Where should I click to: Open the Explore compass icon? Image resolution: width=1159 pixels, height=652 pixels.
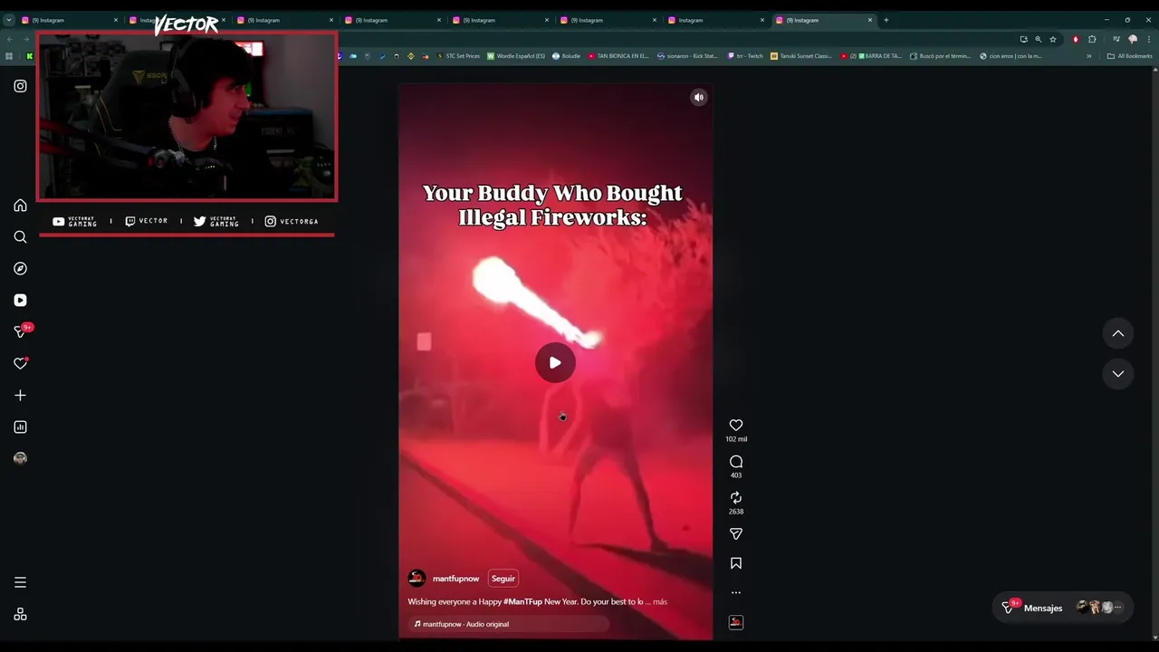(x=20, y=269)
